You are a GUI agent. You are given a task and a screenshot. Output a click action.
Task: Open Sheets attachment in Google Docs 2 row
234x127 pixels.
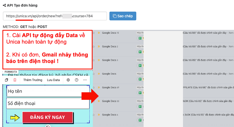(140, 52)
